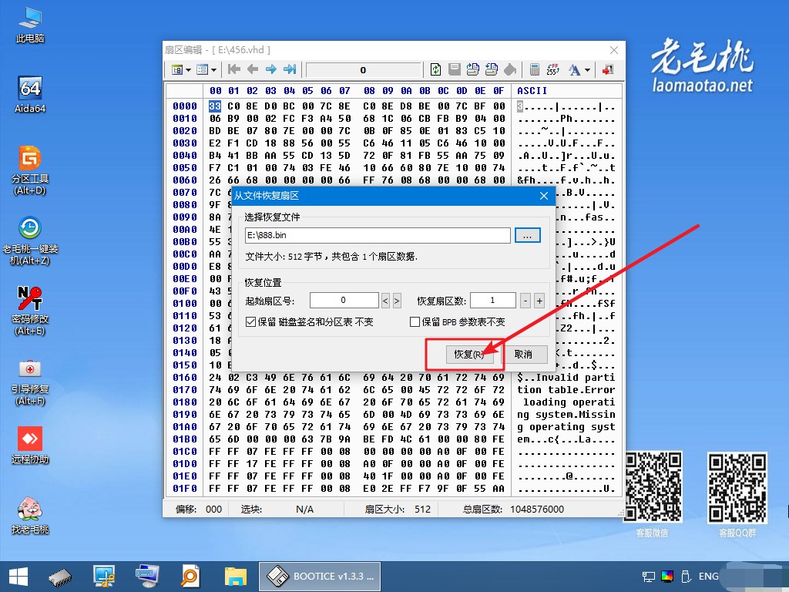The image size is (789, 592).
Task: Click the exit door icon in toolbar
Action: pos(608,69)
